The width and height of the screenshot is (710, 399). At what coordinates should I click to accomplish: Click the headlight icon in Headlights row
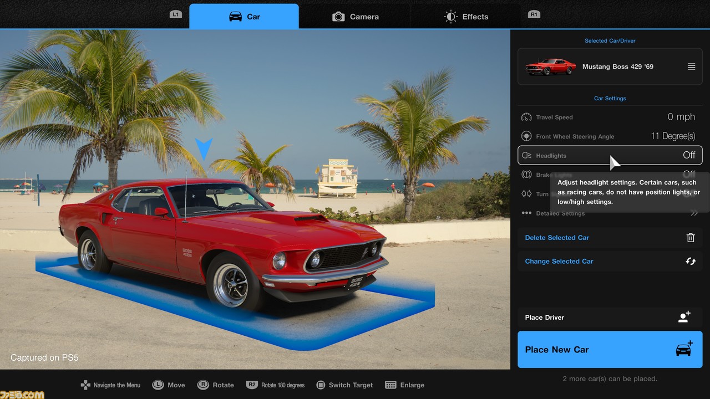tap(526, 156)
